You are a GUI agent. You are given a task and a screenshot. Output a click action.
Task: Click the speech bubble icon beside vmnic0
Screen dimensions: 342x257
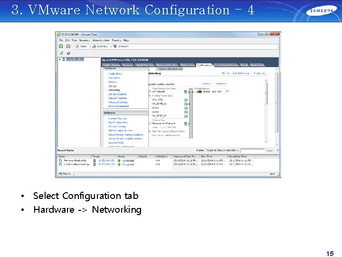[x=227, y=92]
